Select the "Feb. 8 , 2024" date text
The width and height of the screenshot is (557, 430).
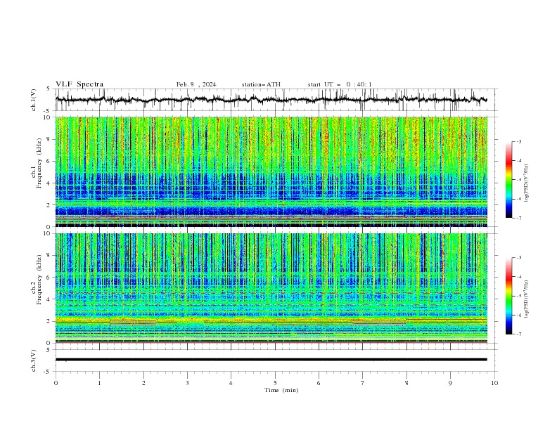tap(196, 84)
